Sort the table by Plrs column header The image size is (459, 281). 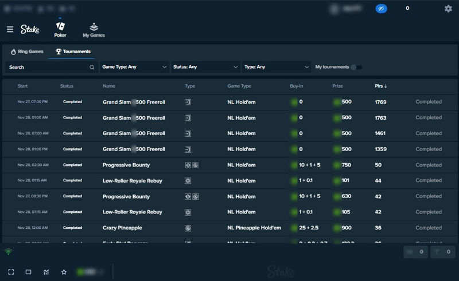click(380, 86)
